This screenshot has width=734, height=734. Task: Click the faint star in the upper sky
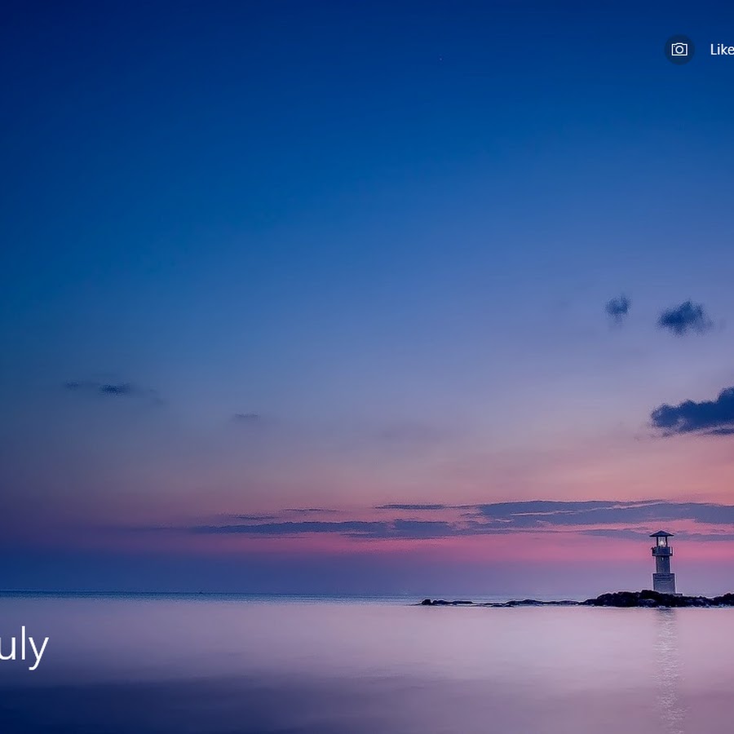tap(440, 59)
